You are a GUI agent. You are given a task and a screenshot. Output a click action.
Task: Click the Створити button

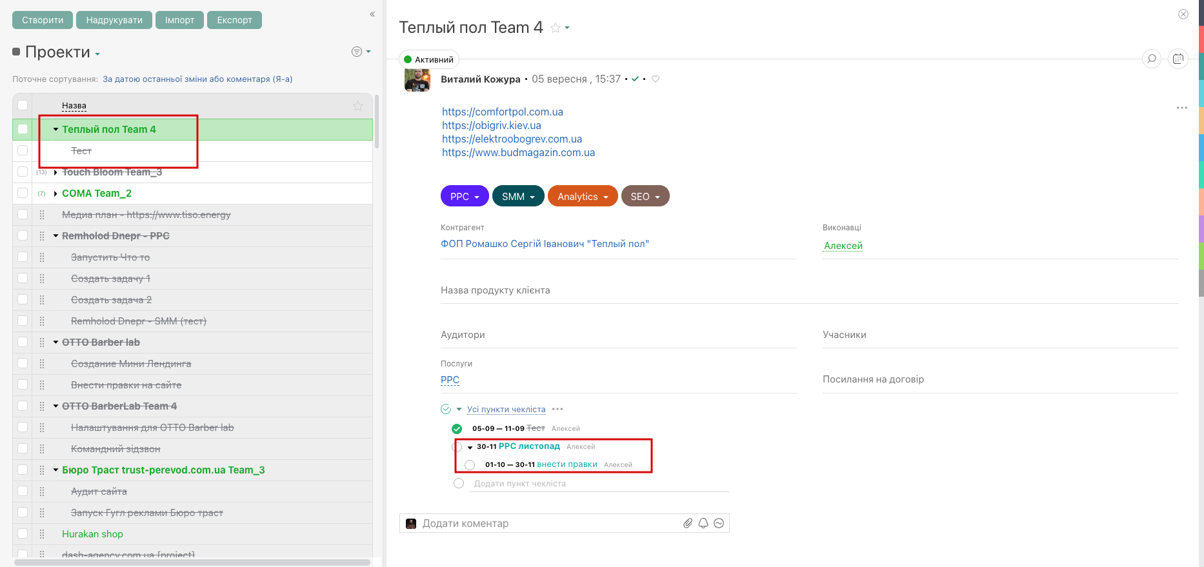[43, 20]
